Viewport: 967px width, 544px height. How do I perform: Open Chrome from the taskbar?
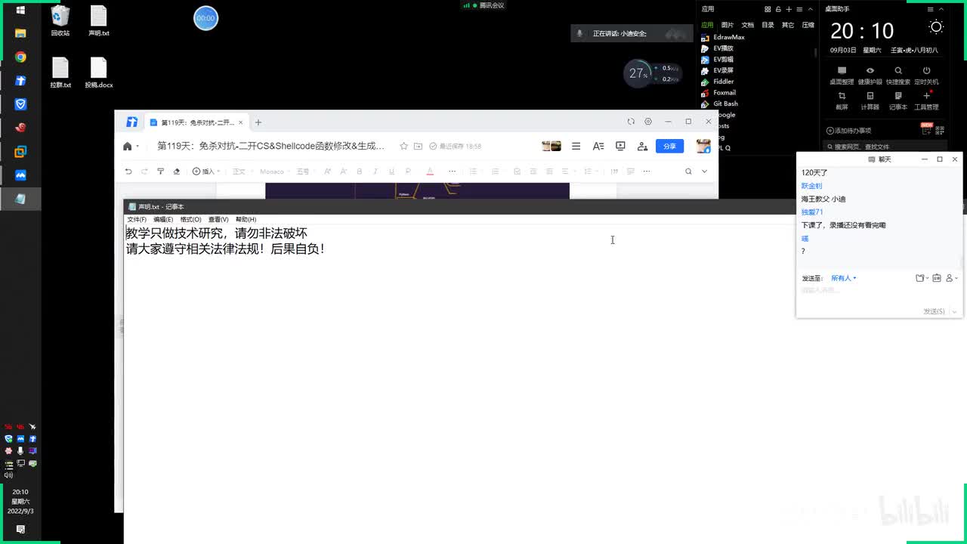20,57
